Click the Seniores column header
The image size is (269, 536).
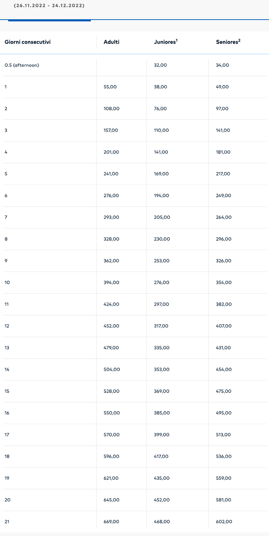click(x=227, y=42)
